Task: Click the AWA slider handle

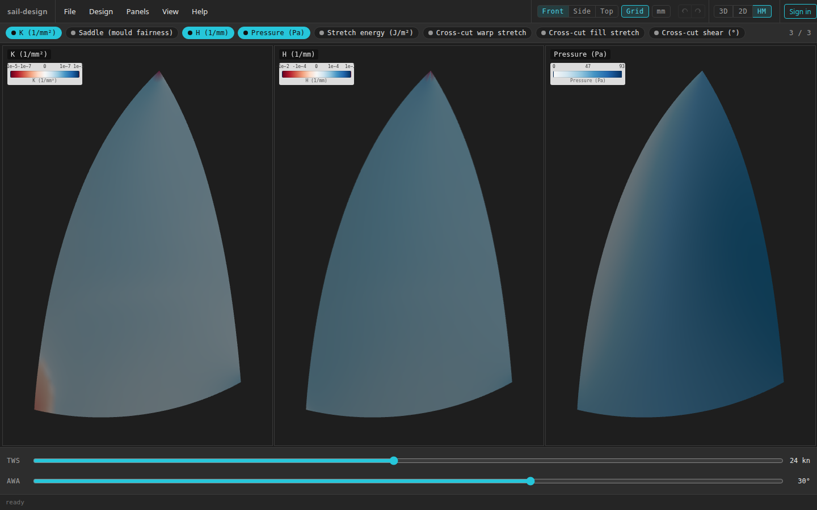Action: coord(530,481)
